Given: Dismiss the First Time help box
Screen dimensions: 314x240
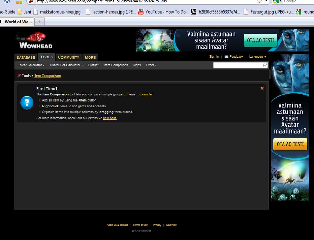Looking at the screenshot, I should pos(262,88).
